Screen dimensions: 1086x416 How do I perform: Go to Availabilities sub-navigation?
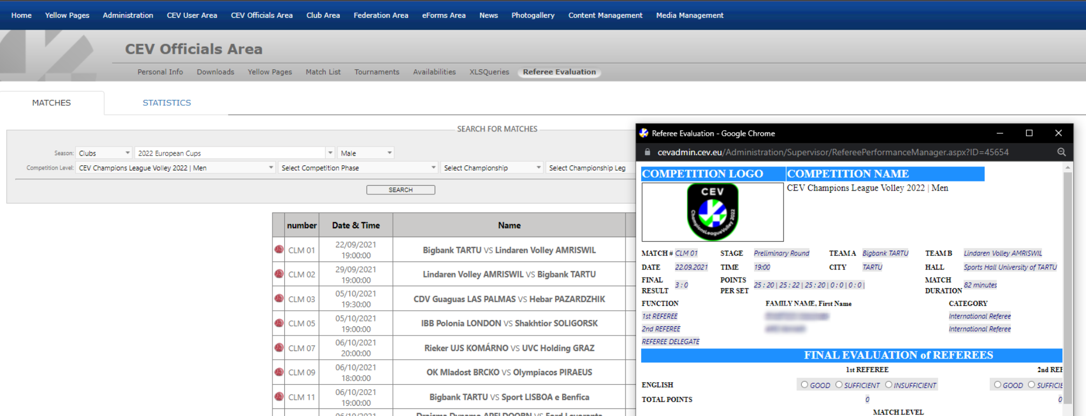pos(434,72)
